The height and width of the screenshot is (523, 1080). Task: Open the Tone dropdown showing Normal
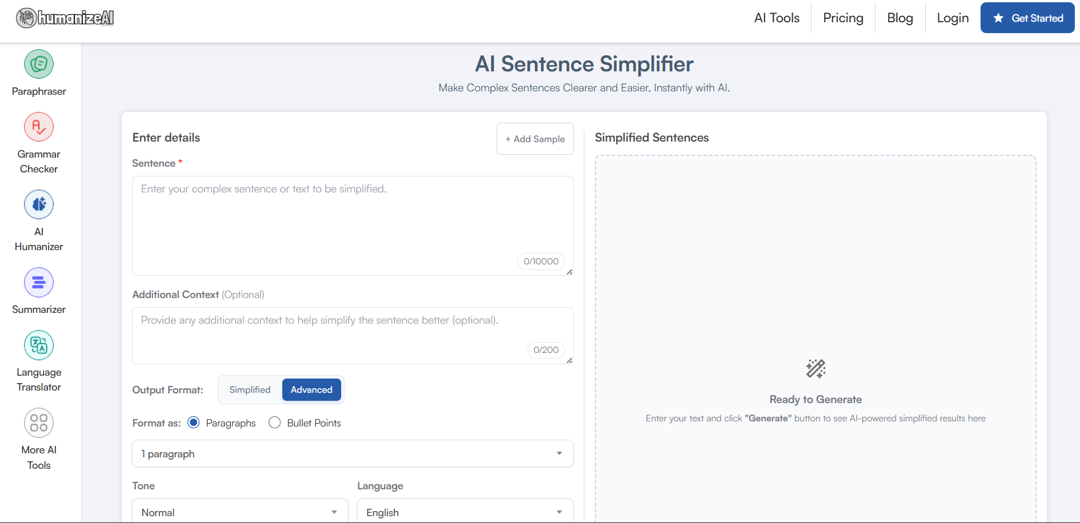pyautogui.click(x=240, y=512)
